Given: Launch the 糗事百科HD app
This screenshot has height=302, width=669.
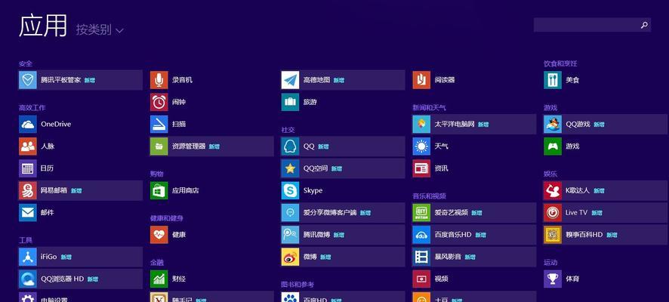Looking at the screenshot, I should pos(605,235).
